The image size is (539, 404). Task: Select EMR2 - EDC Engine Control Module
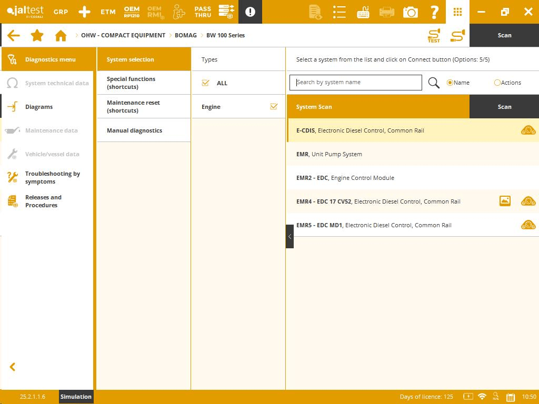[345, 178]
